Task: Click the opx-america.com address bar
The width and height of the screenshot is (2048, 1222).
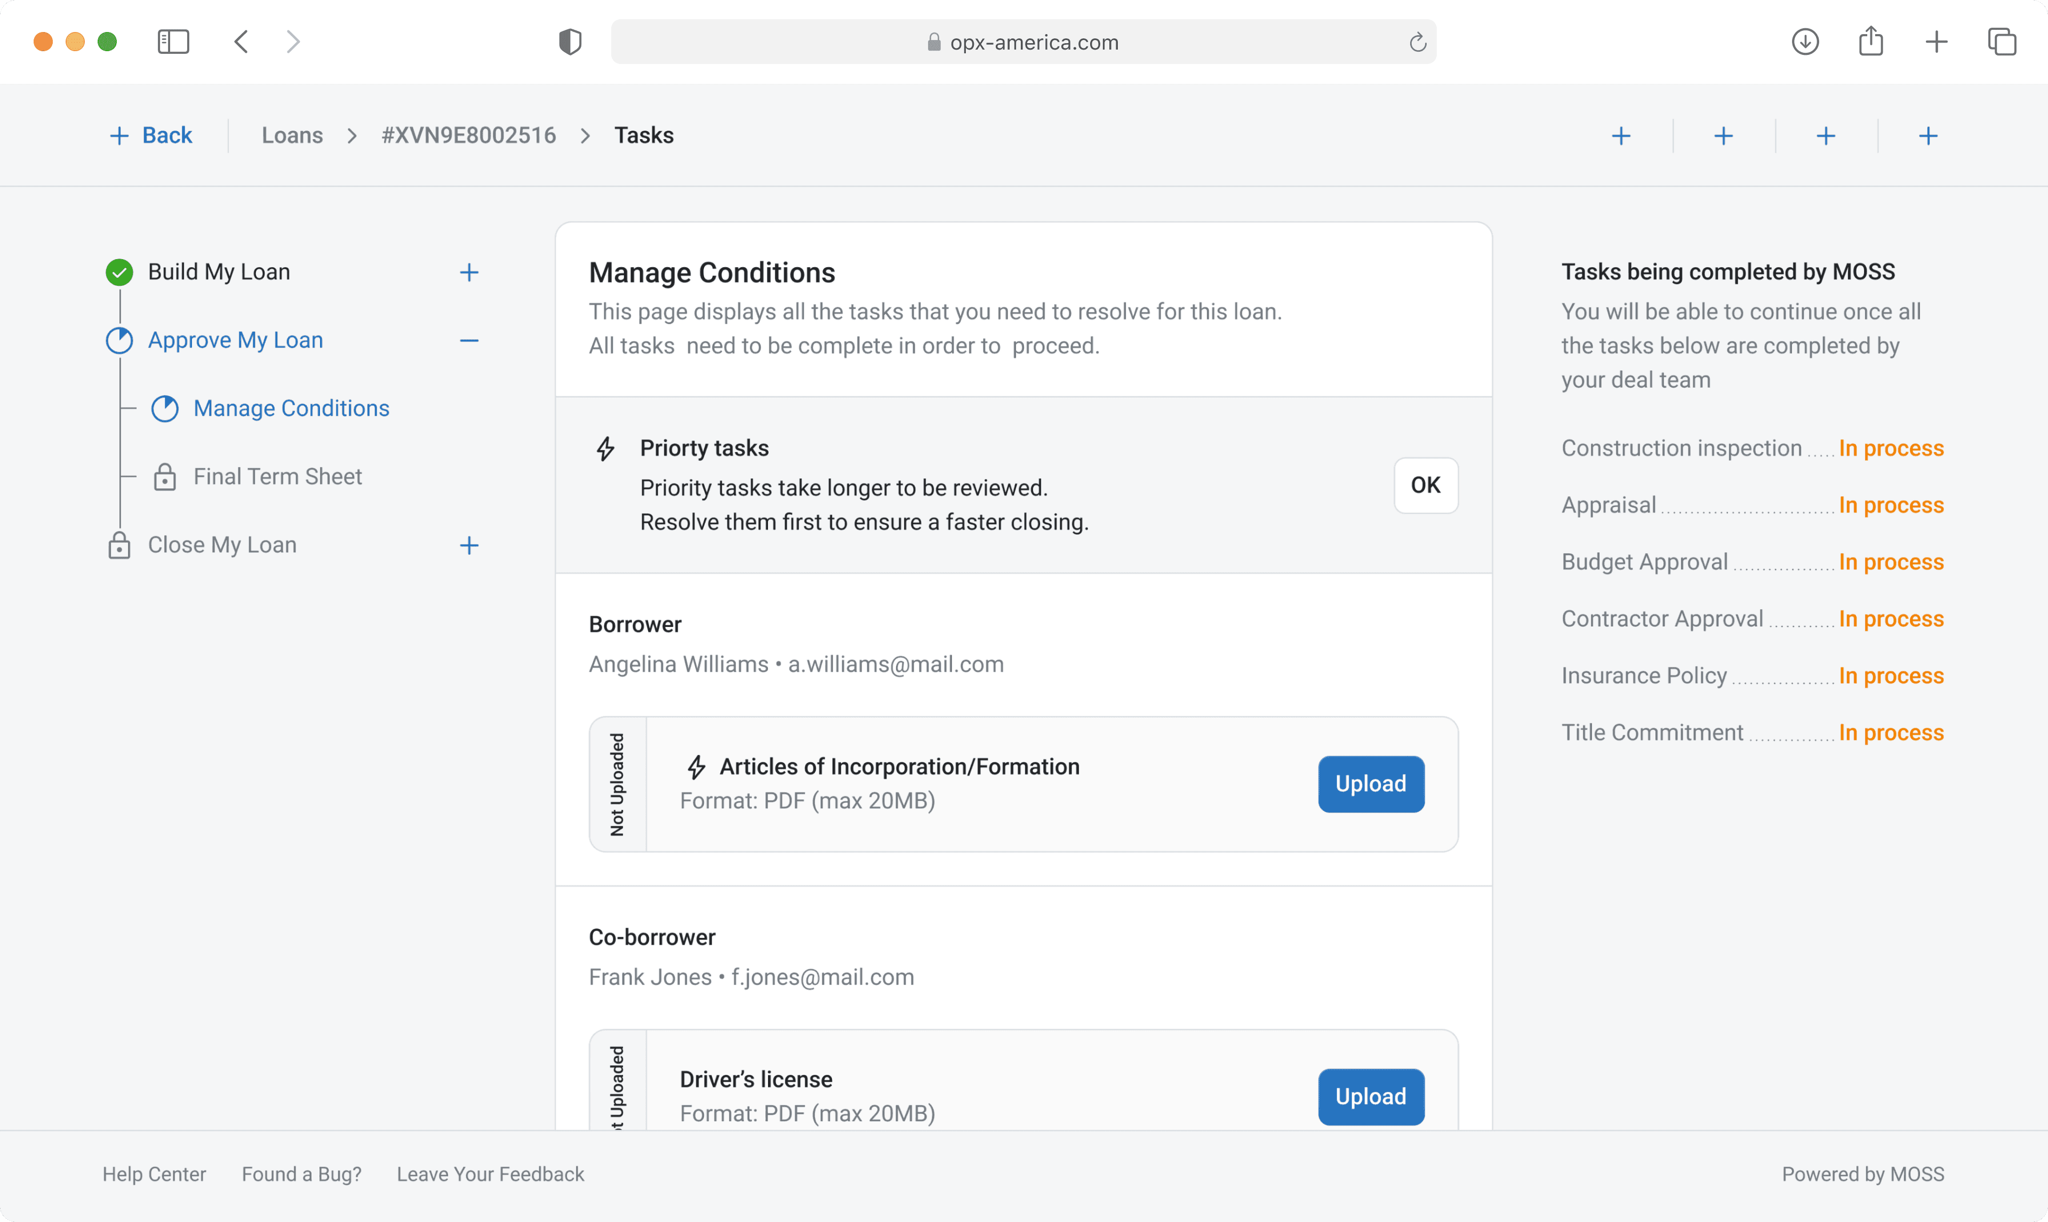Action: point(1023,42)
